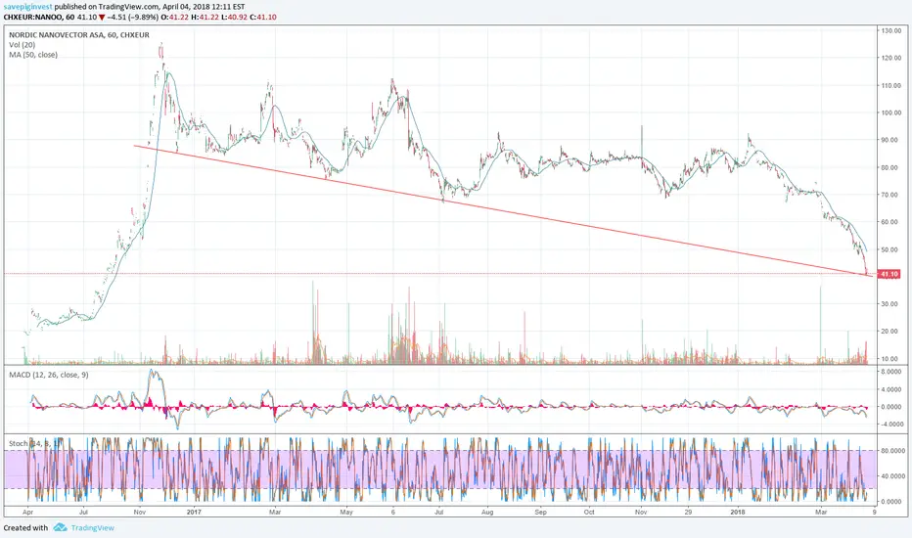Image resolution: width=912 pixels, height=538 pixels.
Task: Click the 130.00 price axis label
Action: click(x=891, y=30)
